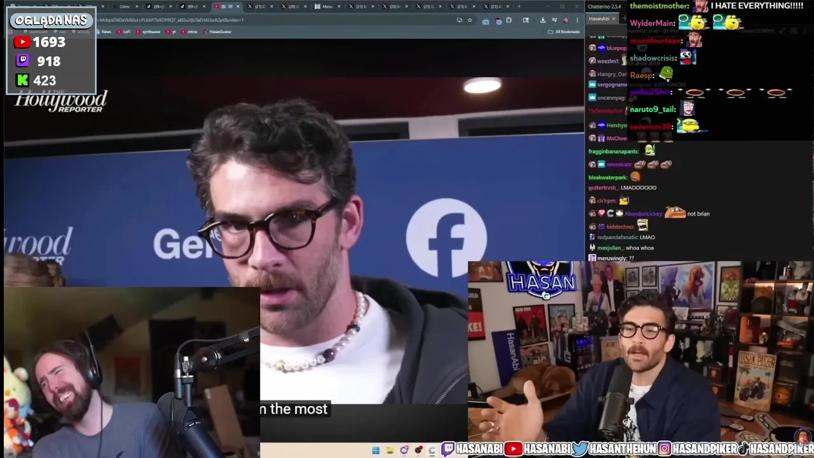Click username uncannyag in chat

point(611,98)
